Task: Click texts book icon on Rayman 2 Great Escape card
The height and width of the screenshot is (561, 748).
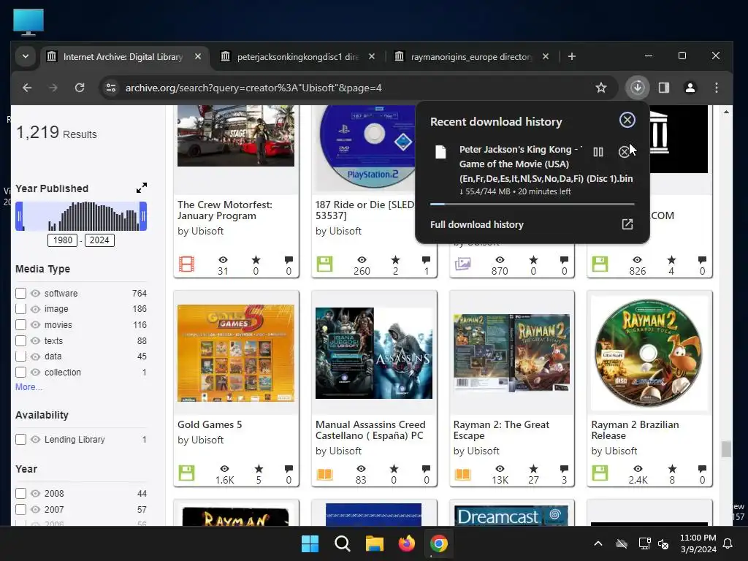Action: coord(462,473)
